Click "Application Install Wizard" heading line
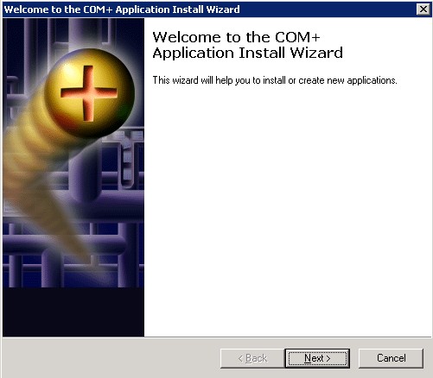 [247, 53]
